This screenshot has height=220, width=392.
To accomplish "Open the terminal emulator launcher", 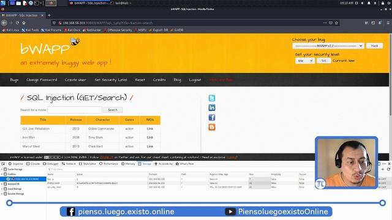I will 37,3.
